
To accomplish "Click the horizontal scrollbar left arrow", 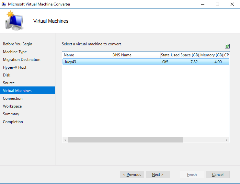I will pos(65,140).
